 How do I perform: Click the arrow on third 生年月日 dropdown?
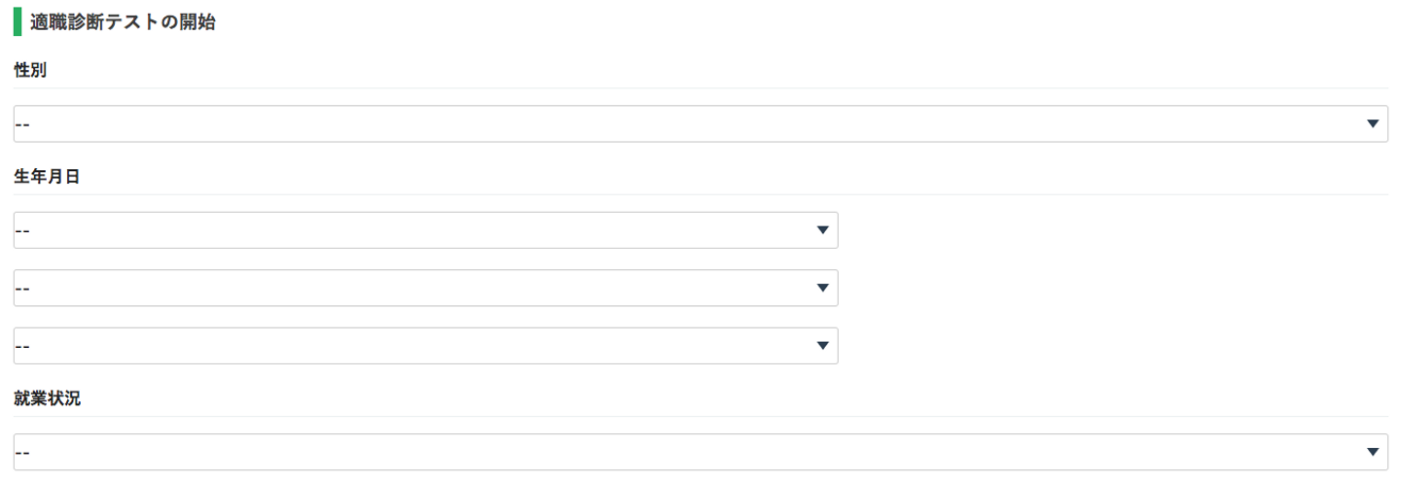[x=823, y=346]
